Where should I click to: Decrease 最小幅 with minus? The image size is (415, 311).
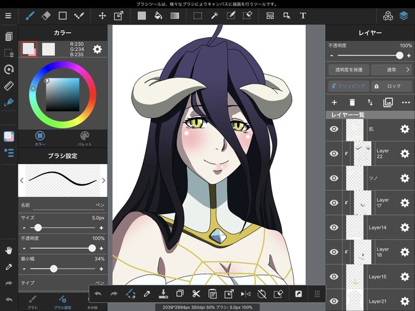pyautogui.click(x=24, y=269)
